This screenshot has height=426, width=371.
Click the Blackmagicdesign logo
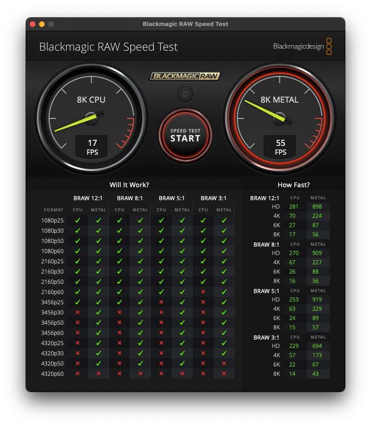[302, 46]
